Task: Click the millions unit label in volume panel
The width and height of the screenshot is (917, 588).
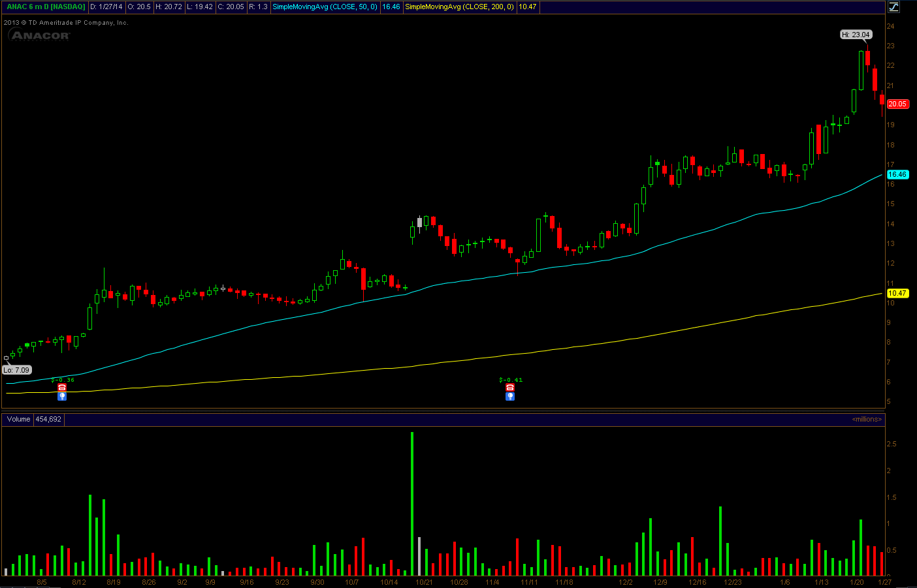Action: [x=867, y=419]
